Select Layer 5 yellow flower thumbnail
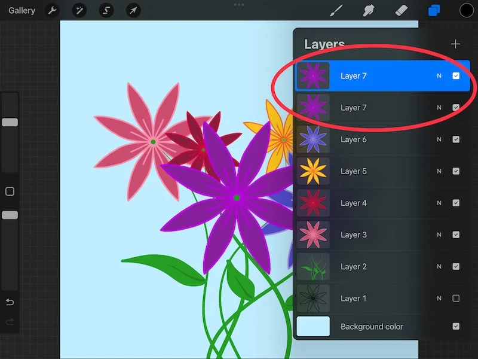Viewport: 478px width, 359px height. (x=313, y=171)
